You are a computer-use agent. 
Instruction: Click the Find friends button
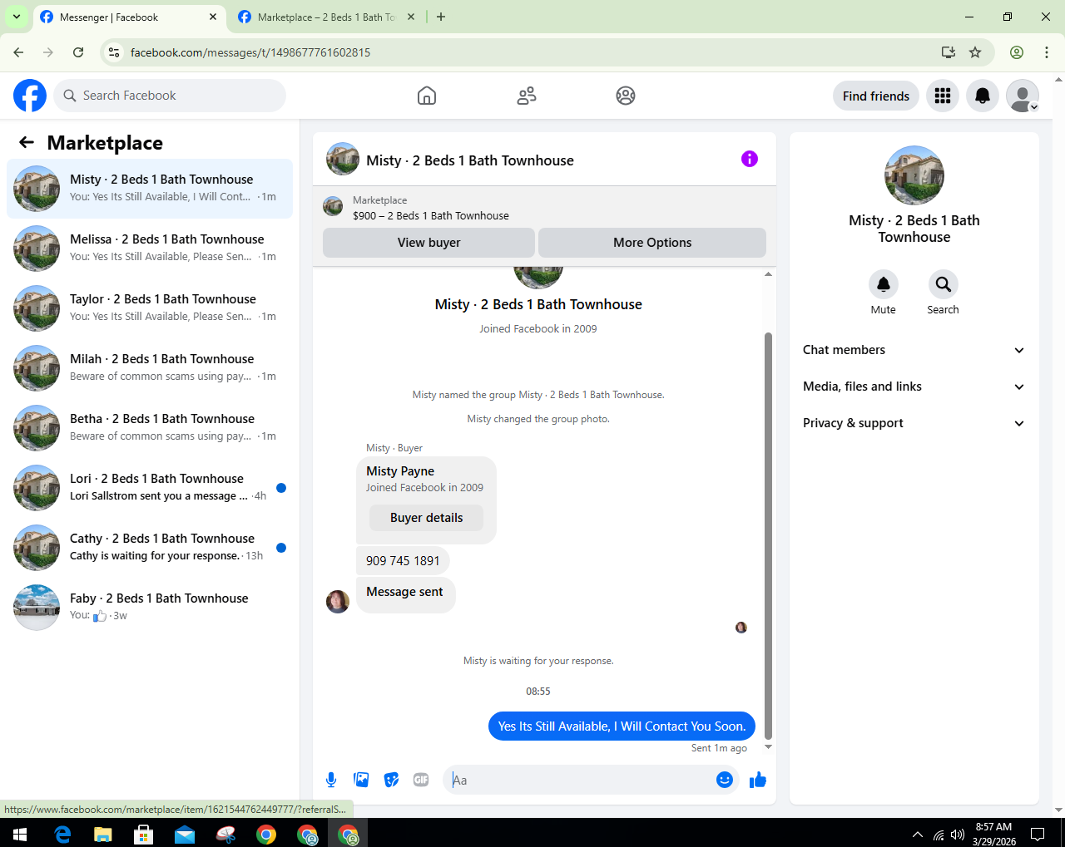[876, 96]
